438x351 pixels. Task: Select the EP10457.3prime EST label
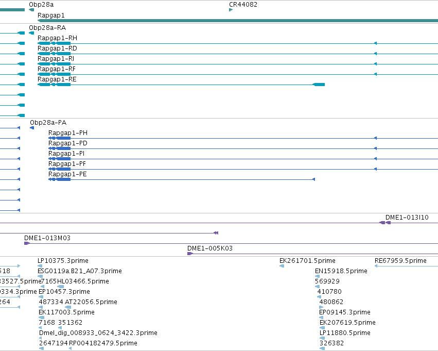64,292
